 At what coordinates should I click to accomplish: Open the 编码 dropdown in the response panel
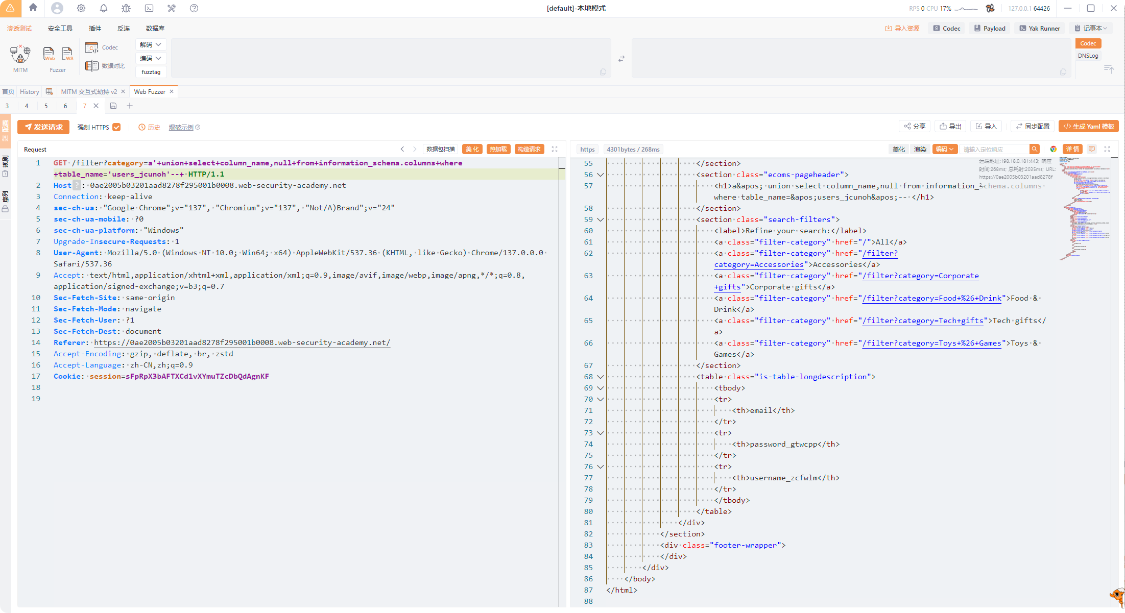(944, 149)
